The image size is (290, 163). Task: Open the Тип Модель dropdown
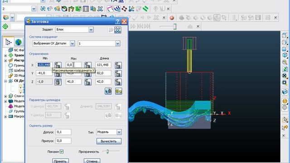[119, 132]
